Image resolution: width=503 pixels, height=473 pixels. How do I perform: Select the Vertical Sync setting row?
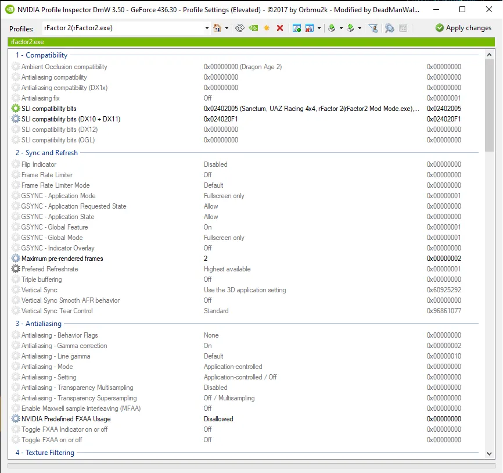coord(39,290)
